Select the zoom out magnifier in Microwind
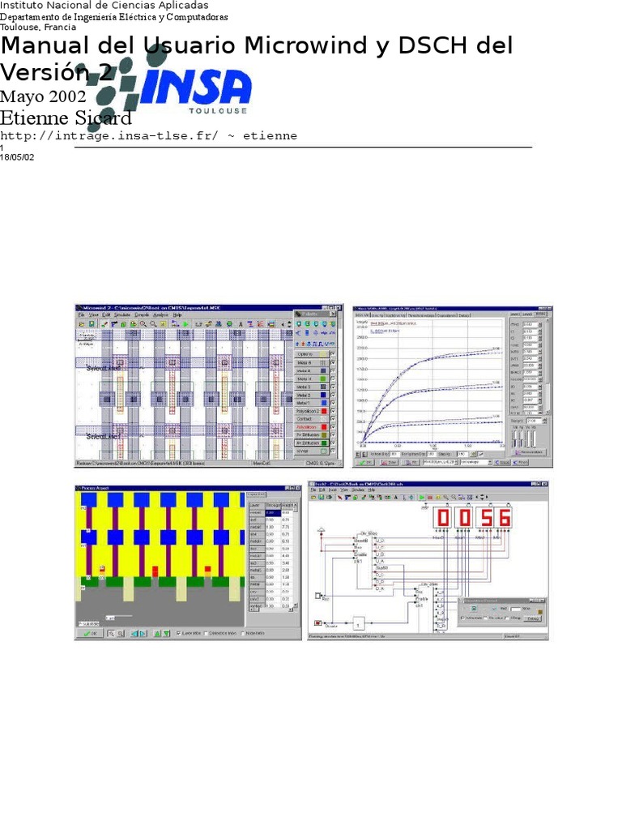The width and height of the screenshot is (622, 830). [153, 324]
